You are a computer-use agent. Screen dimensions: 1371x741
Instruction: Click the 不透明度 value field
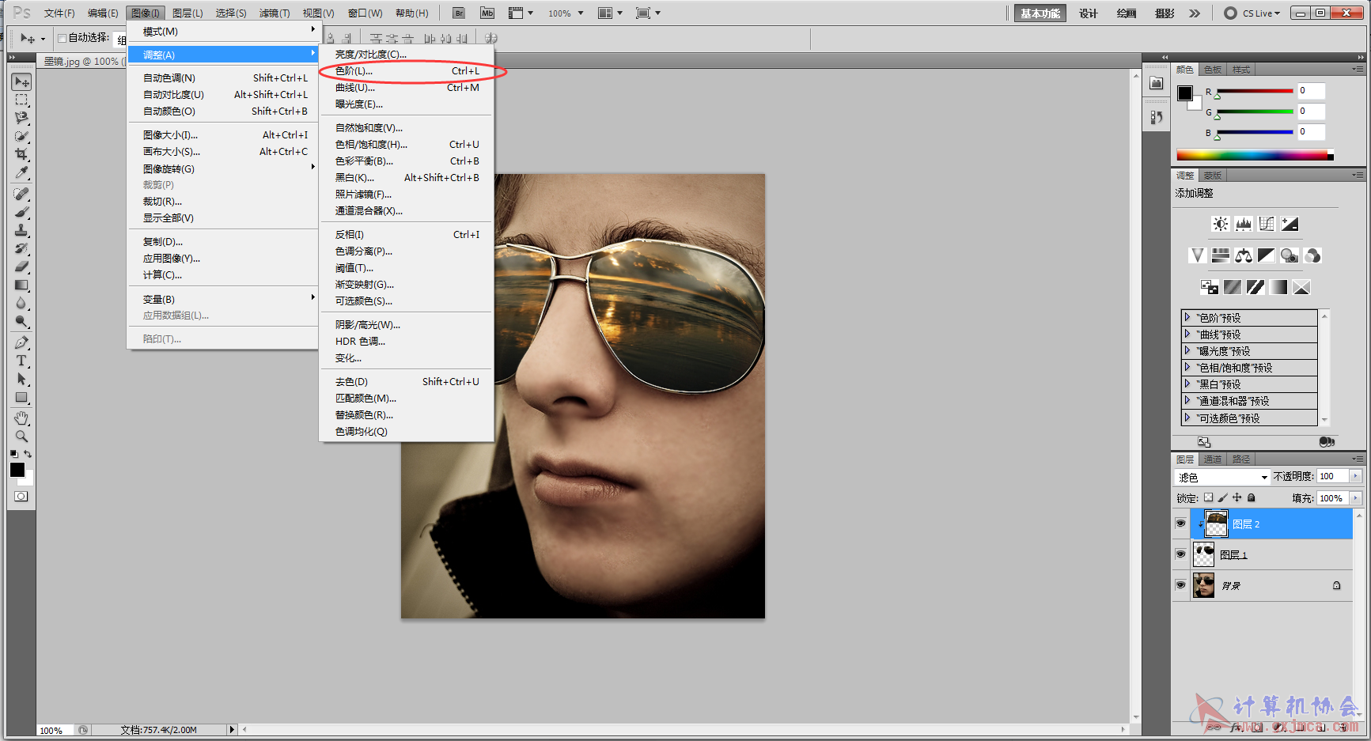click(1332, 476)
